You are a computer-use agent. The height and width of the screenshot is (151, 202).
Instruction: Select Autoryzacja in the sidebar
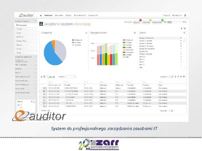pos(26,25)
